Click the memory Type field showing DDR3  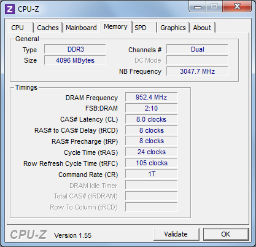[x=75, y=49]
